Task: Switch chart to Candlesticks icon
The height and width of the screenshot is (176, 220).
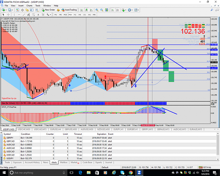Action: click(x=87, y=10)
